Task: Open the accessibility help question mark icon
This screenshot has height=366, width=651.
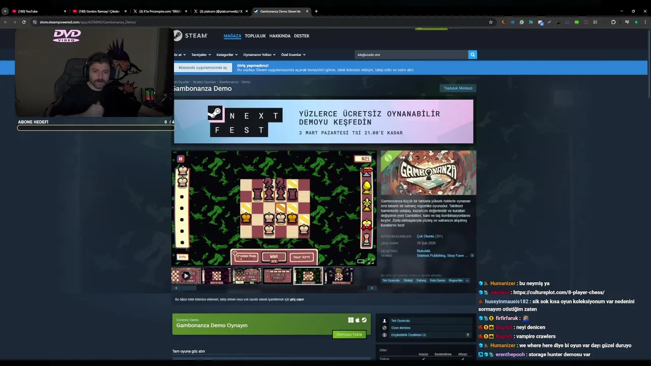Action: click(468, 335)
